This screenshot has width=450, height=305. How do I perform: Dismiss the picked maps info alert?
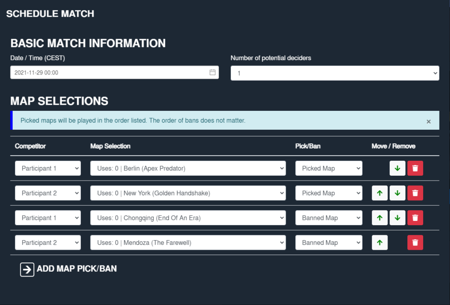428,121
